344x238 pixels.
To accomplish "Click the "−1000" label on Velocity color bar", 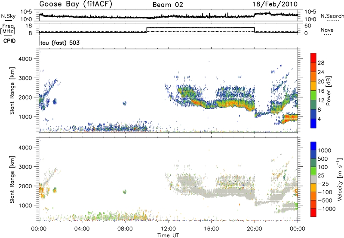I will 326,209.
